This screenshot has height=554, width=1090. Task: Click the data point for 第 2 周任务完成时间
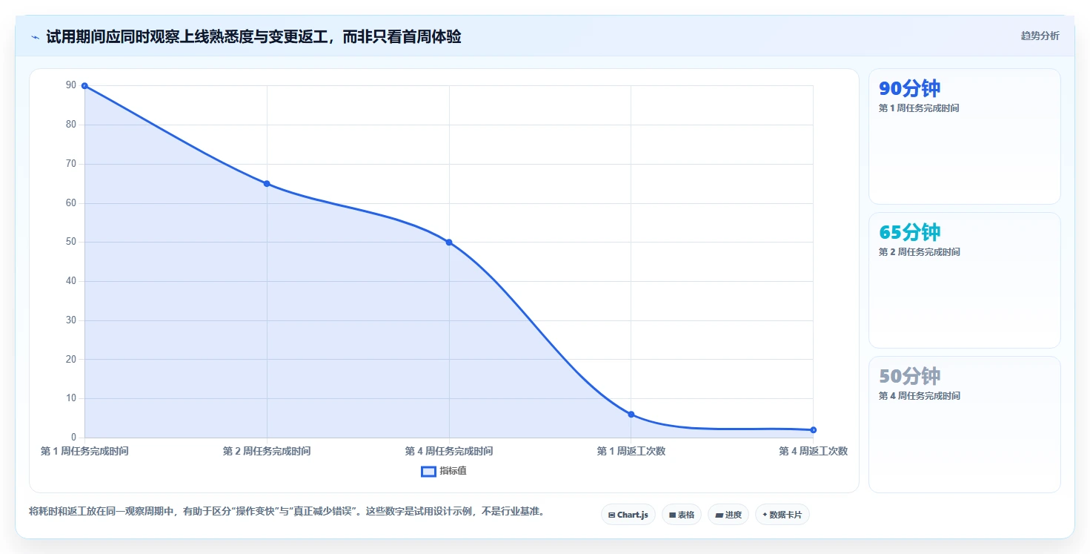click(267, 183)
